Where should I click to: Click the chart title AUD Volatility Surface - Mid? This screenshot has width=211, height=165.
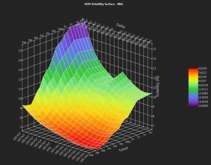[x=103, y=4]
